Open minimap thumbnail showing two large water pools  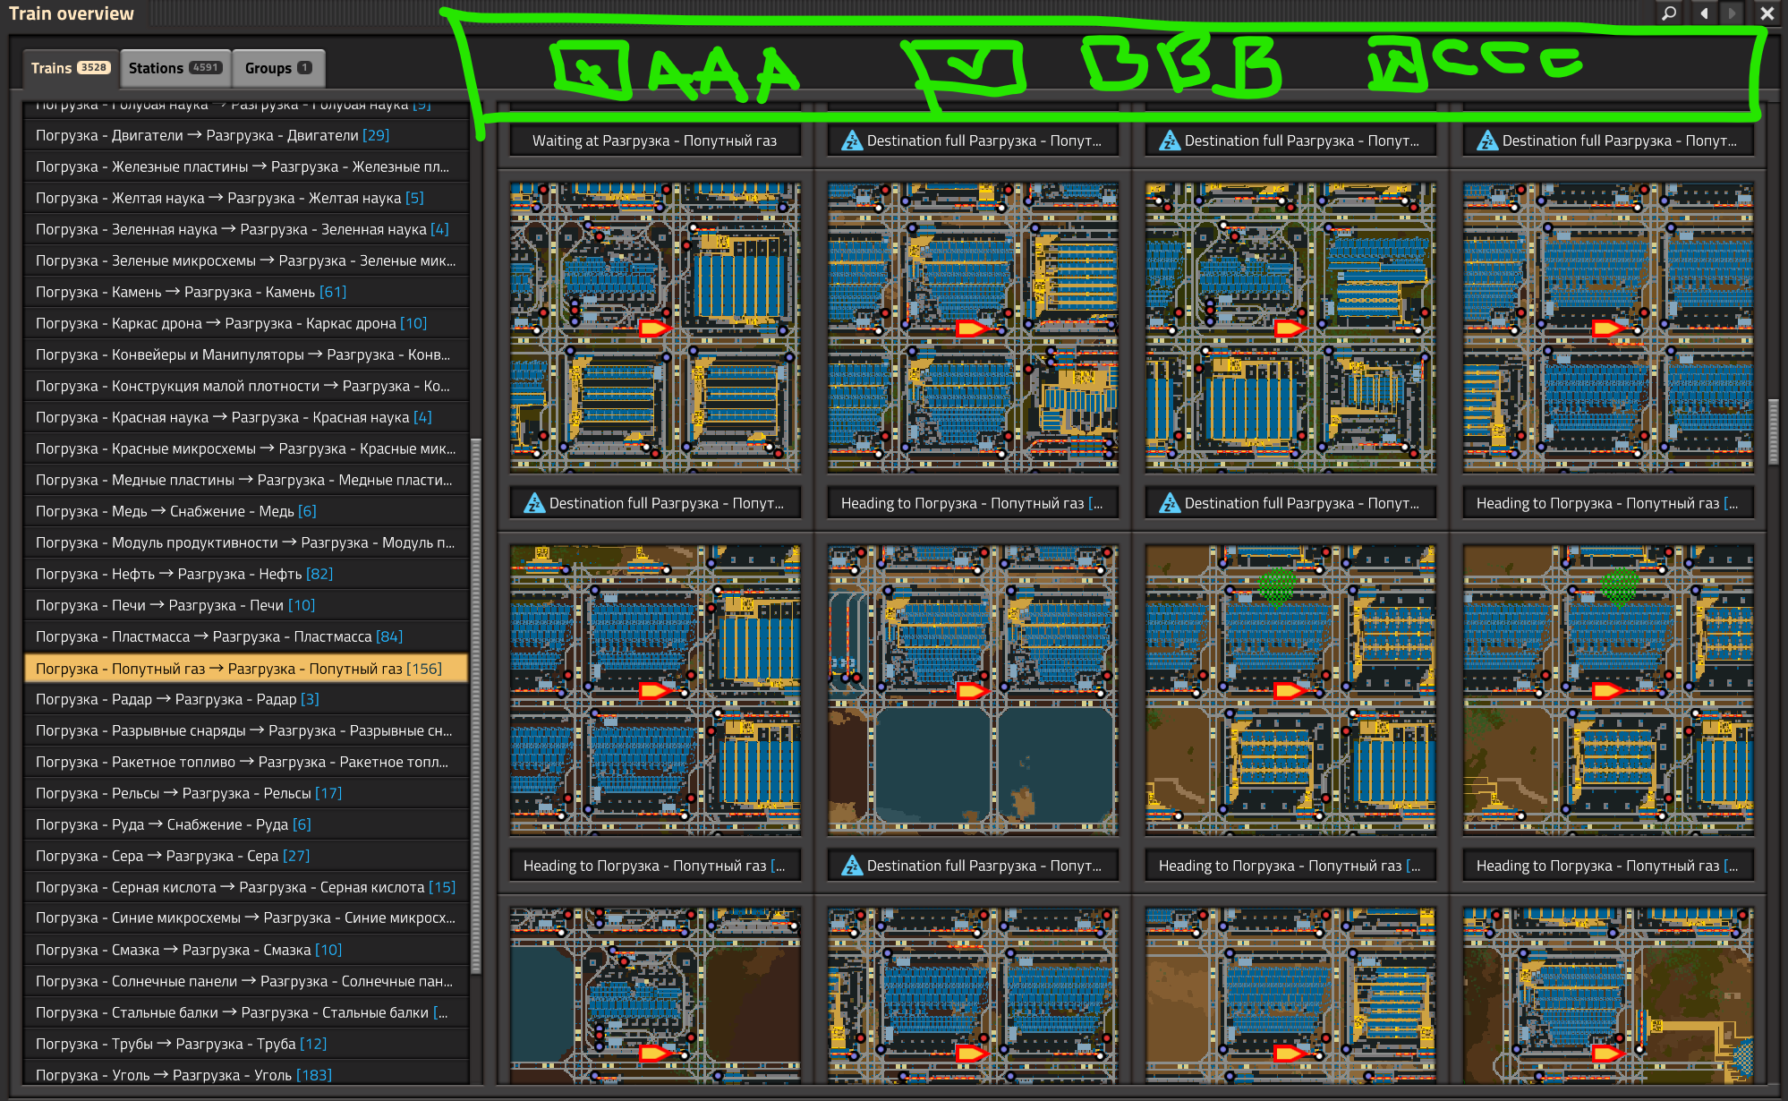point(973,689)
